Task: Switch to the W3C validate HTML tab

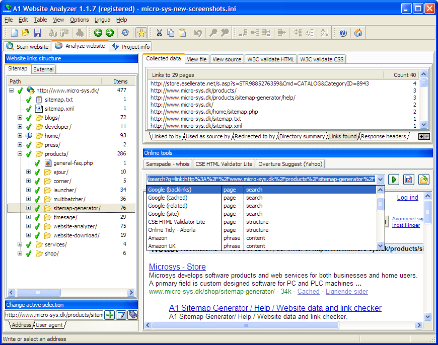Action: coord(270,59)
